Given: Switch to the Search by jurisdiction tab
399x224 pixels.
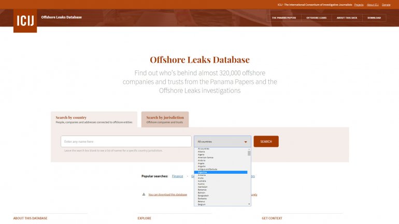Looking at the screenshot, I should pos(165,120).
